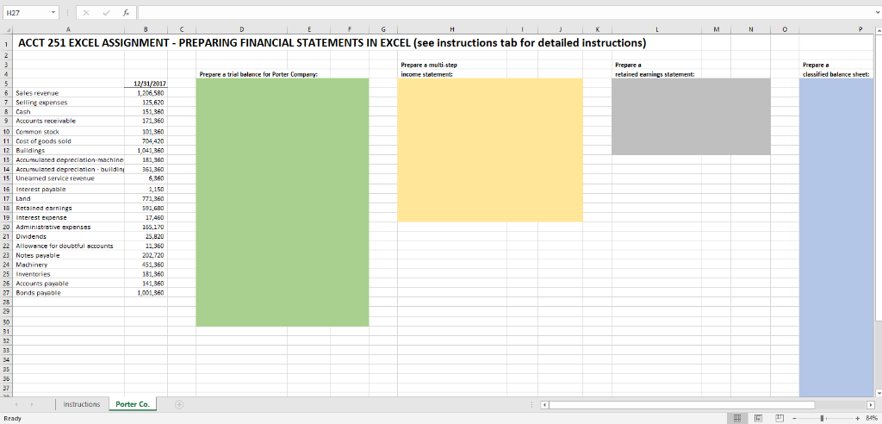Viewport: 882px width, 424px height.
Task: Switch to Normal view in status bar
Action: [x=738, y=418]
